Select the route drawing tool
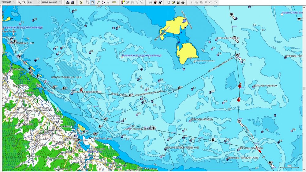This screenshot has height=172, width=306. click(x=103, y=2)
